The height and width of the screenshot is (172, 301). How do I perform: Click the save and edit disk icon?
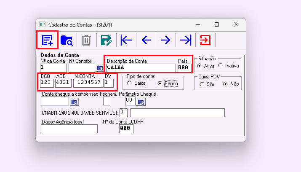pos(106,40)
